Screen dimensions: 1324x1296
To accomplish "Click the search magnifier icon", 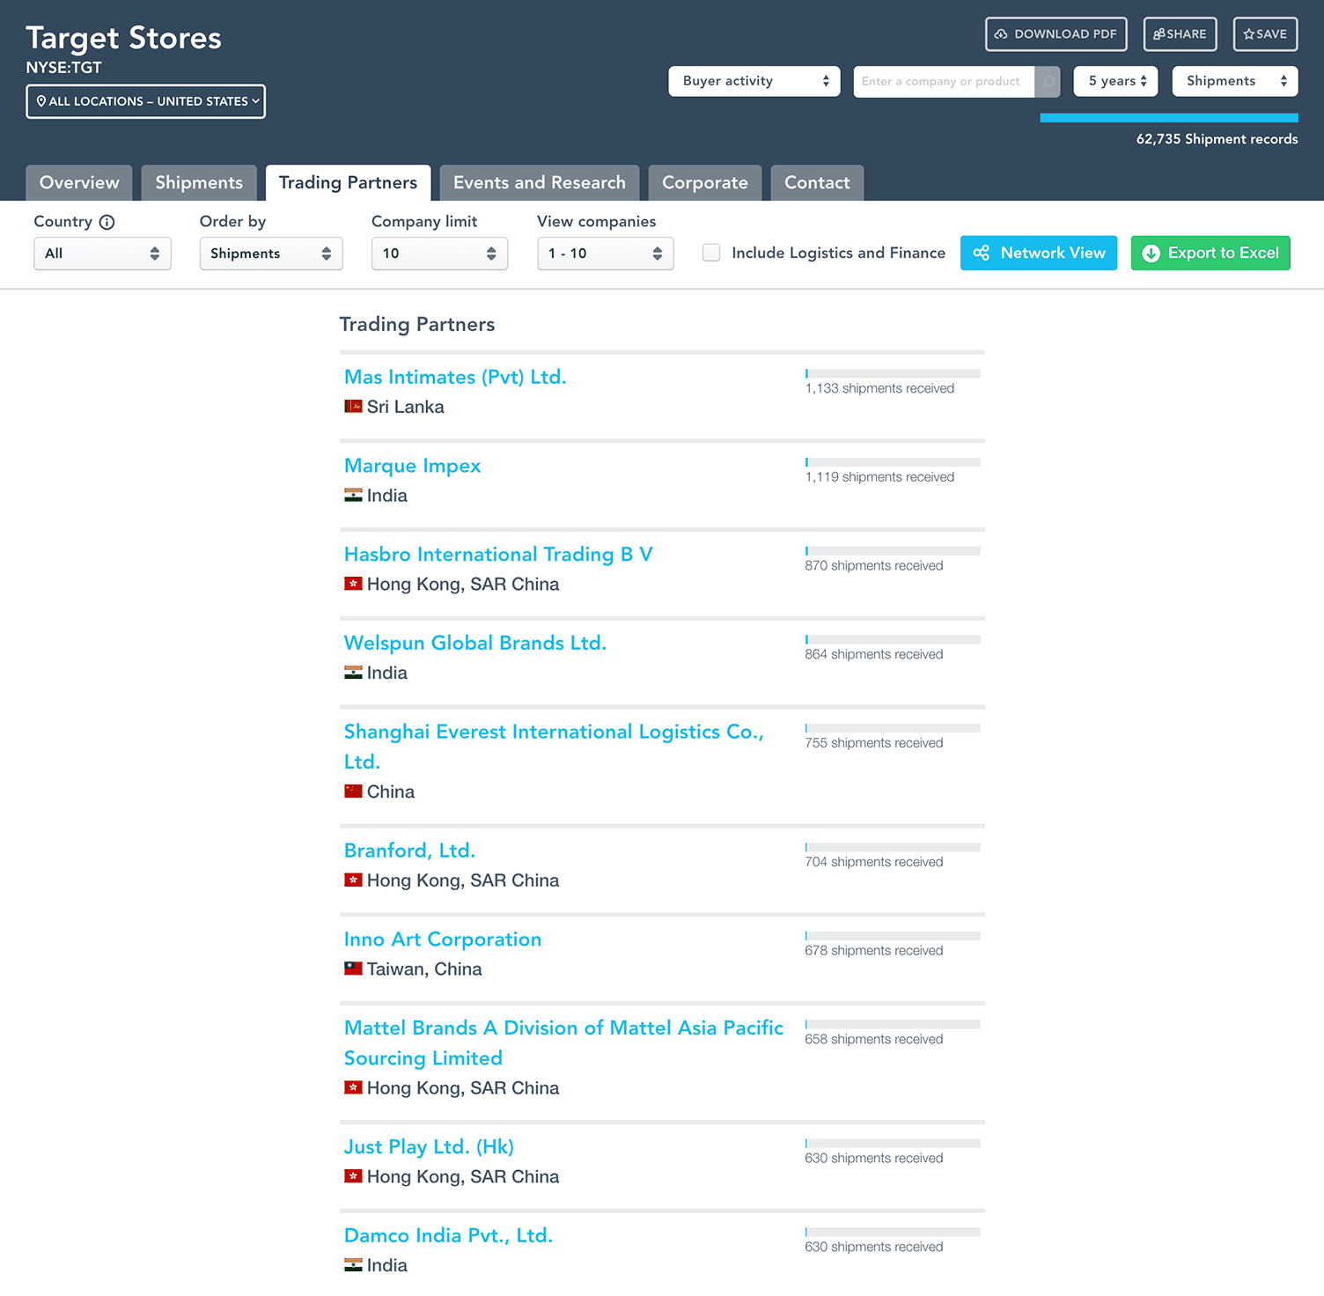I will tap(1048, 81).
